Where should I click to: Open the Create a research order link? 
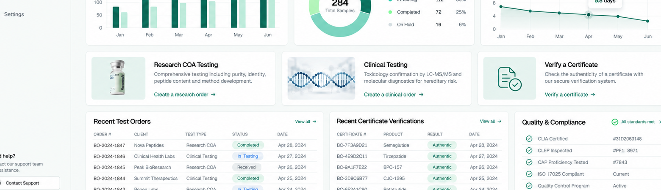pyautogui.click(x=185, y=95)
